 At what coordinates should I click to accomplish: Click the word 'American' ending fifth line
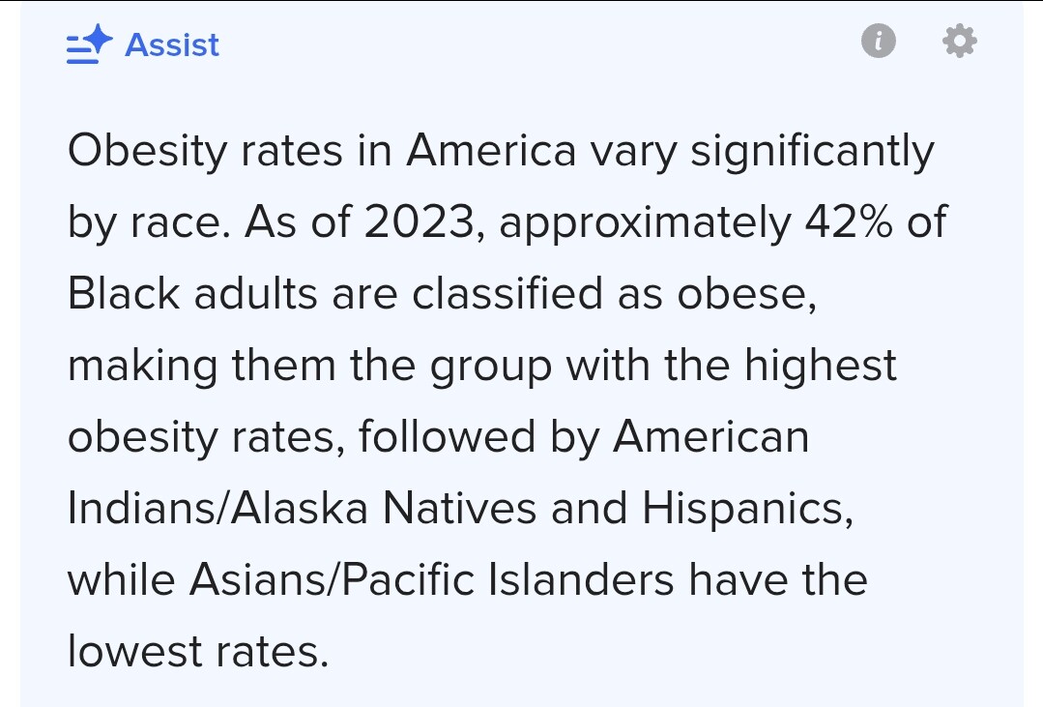coord(710,436)
